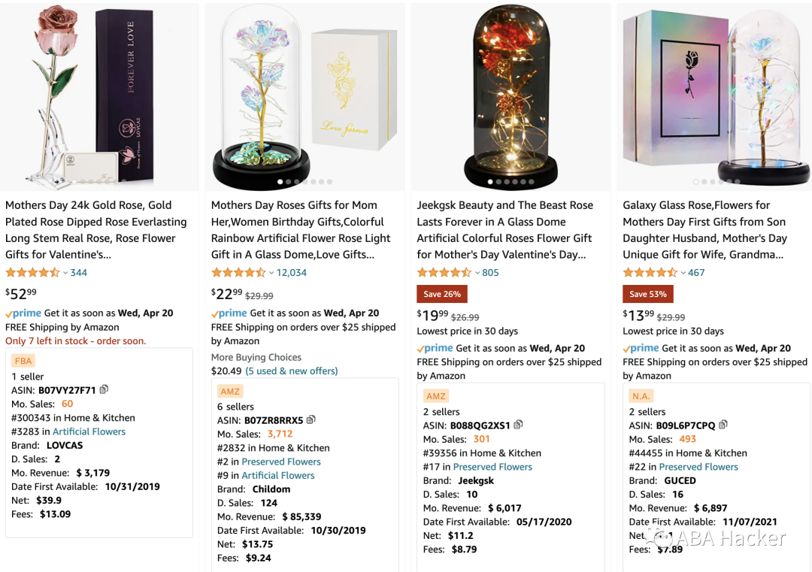Copy ASIN B09L6P7CPQ via the copy icon
The image size is (812, 572).
click(x=723, y=425)
